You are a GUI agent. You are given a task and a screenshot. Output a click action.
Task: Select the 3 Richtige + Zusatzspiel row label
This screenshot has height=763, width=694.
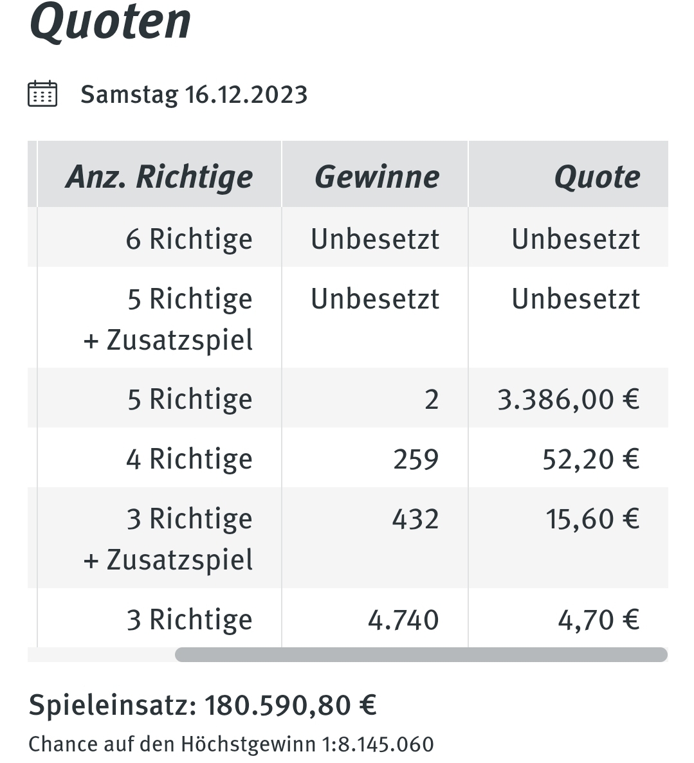pyautogui.click(x=168, y=539)
